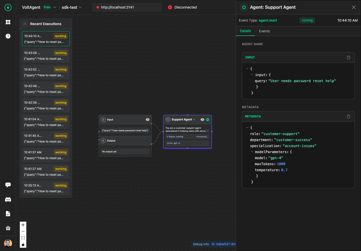Screen dimensions: 361x251
Task: Click the role value "customer-support"
Action: pos(280,134)
